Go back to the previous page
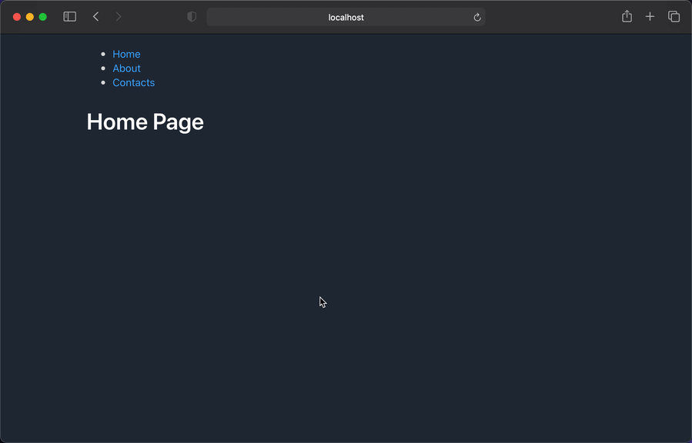The image size is (692, 443). [x=95, y=17]
